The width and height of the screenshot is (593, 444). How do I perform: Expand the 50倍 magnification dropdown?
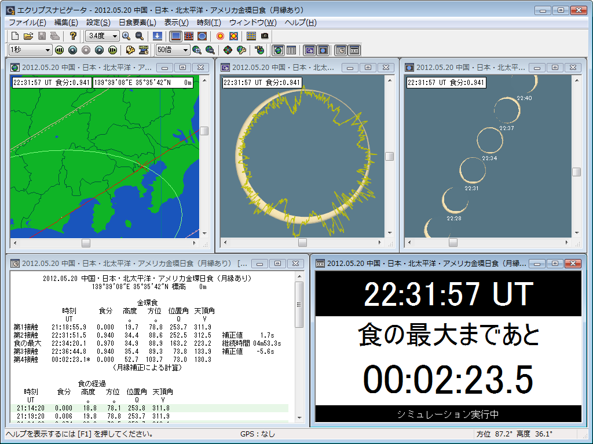185,50
